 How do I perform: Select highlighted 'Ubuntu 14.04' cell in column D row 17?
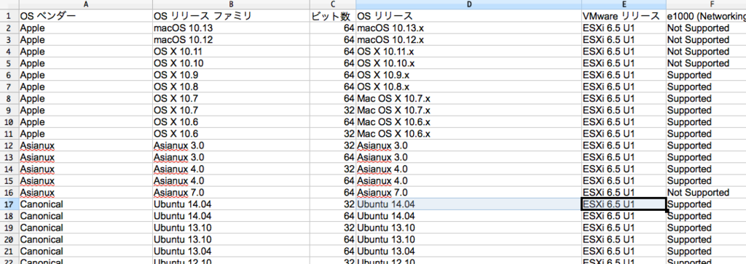[x=468, y=204]
